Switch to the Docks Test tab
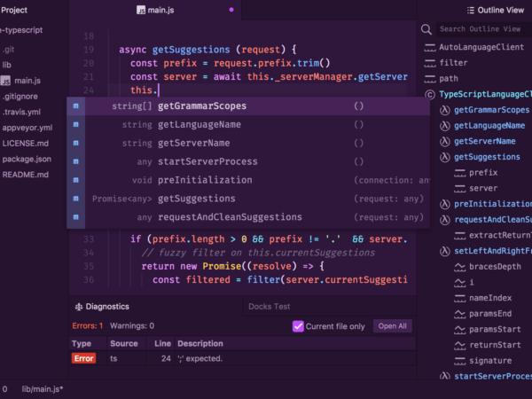 pyautogui.click(x=270, y=307)
